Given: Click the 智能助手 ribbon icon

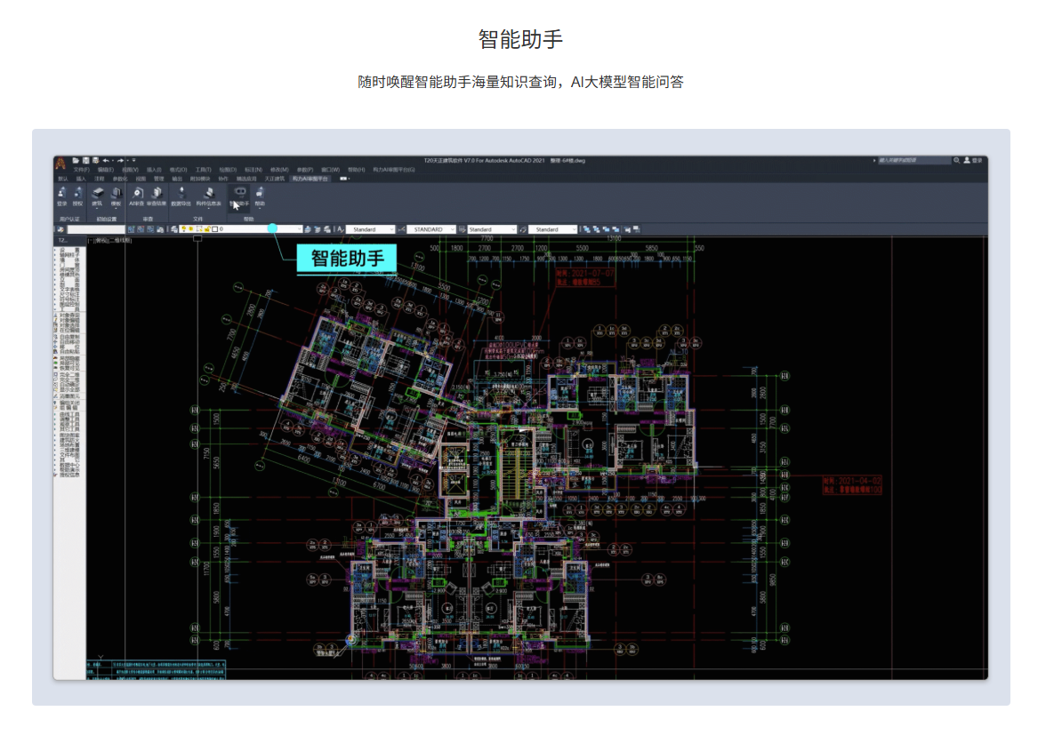Looking at the screenshot, I should [239, 192].
